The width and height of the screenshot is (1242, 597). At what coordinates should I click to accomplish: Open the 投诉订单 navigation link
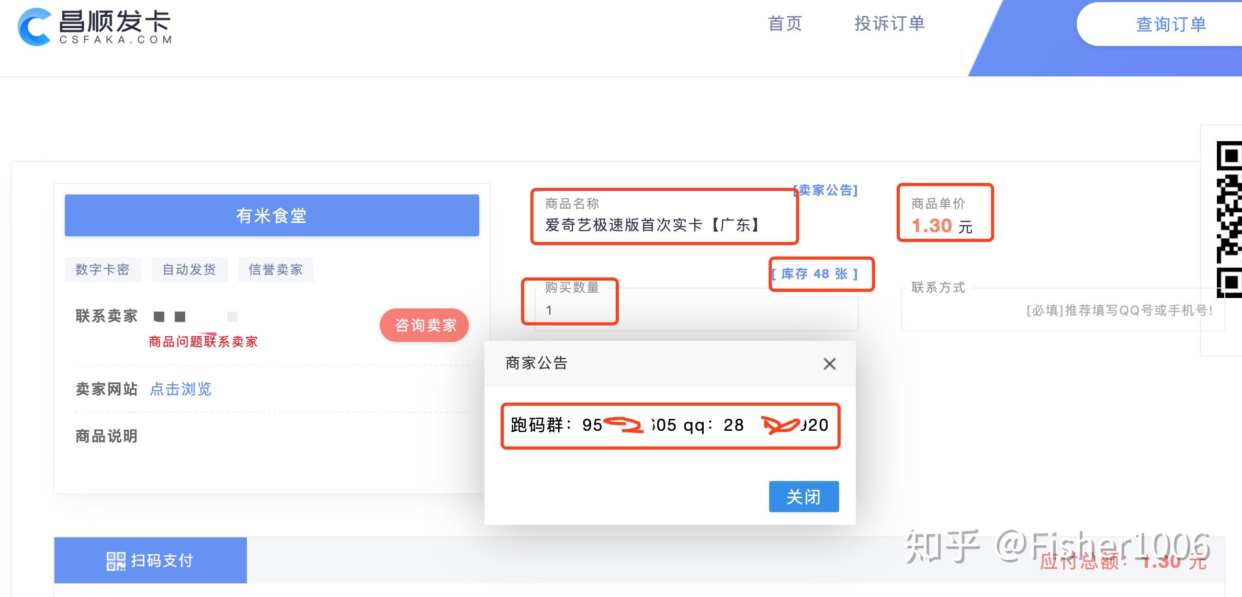(x=889, y=24)
